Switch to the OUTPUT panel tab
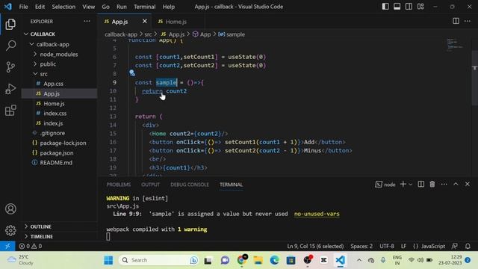 pos(150,185)
